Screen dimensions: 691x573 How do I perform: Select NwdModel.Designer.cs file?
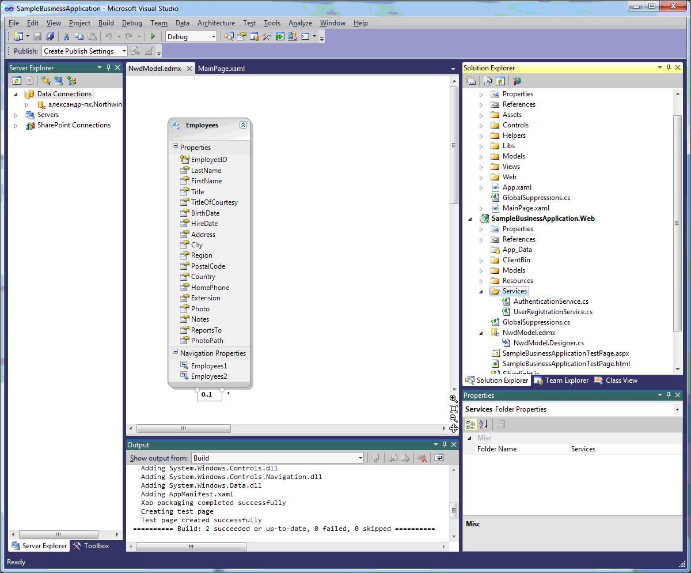pos(548,343)
